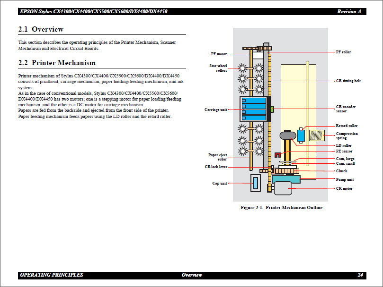Click the "CR lock lever" label
The width and height of the screenshot is (383, 287).
tap(216, 167)
